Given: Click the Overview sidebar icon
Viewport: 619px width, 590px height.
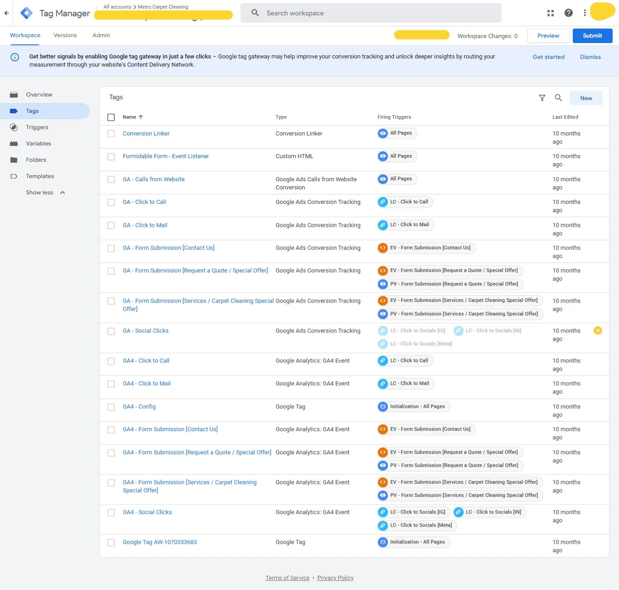Looking at the screenshot, I should 14,95.
